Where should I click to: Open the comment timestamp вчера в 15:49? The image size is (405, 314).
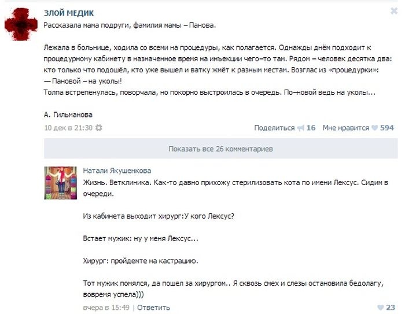click(106, 308)
